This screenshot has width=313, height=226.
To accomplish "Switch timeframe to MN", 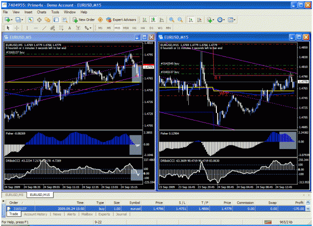I will (x=168, y=28).
